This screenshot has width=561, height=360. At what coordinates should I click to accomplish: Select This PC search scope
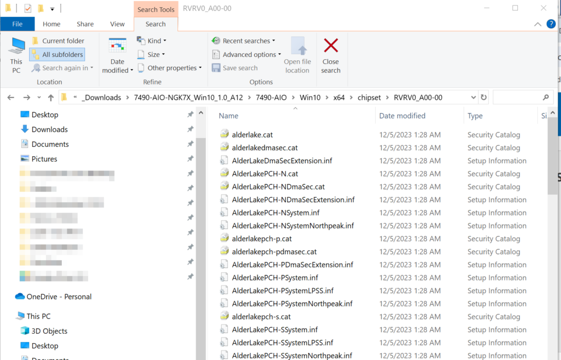pos(16,54)
